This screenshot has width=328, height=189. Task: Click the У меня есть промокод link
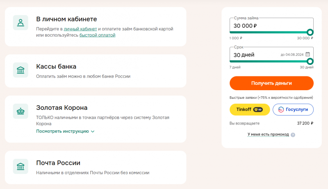tap(268, 134)
